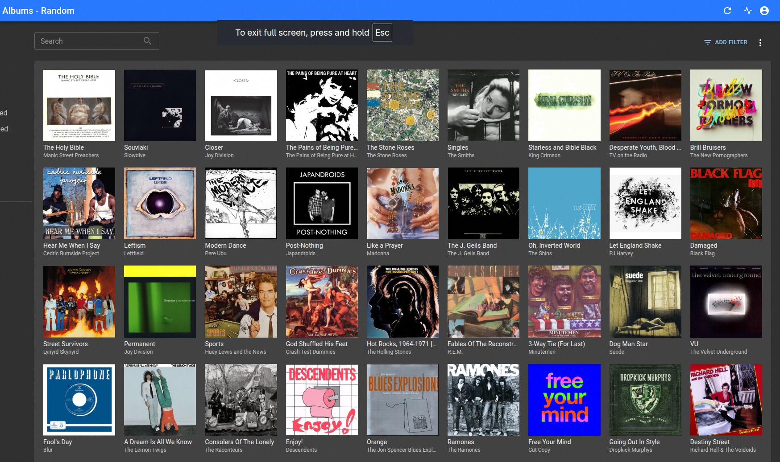The height and width of the screenshot is (462, 780).
Task: Click the search magnifier icon
Action: pyautogui.click(x=148, y=41)
